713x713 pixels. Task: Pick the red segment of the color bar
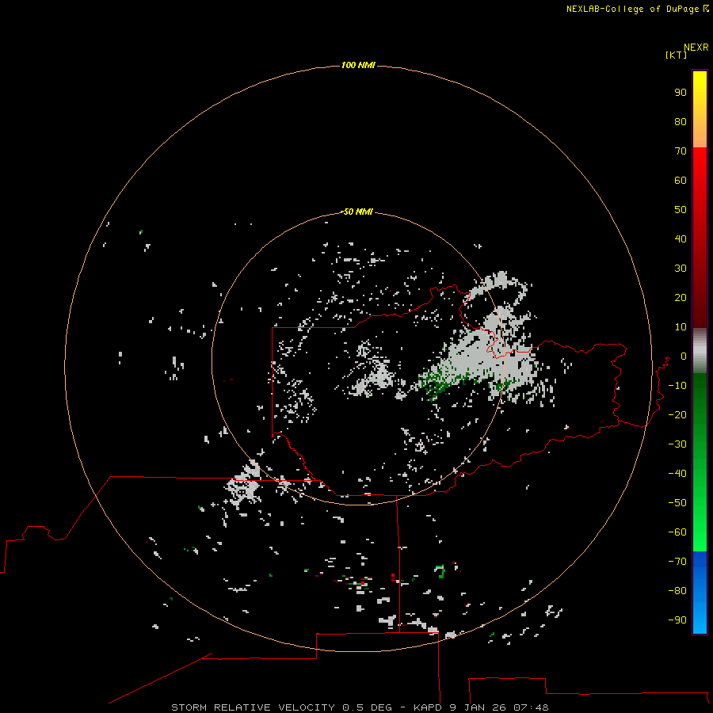[x=700, y=238]
